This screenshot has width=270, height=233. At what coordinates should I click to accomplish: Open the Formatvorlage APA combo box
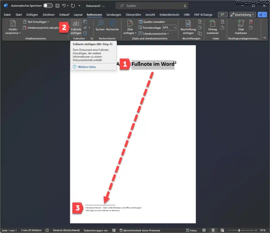click(x=170, y=27)
